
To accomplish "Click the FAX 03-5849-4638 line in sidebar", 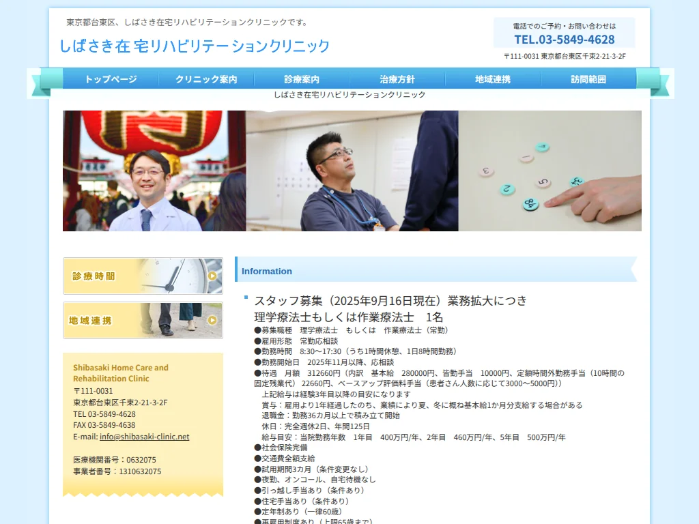I will 104,425.
